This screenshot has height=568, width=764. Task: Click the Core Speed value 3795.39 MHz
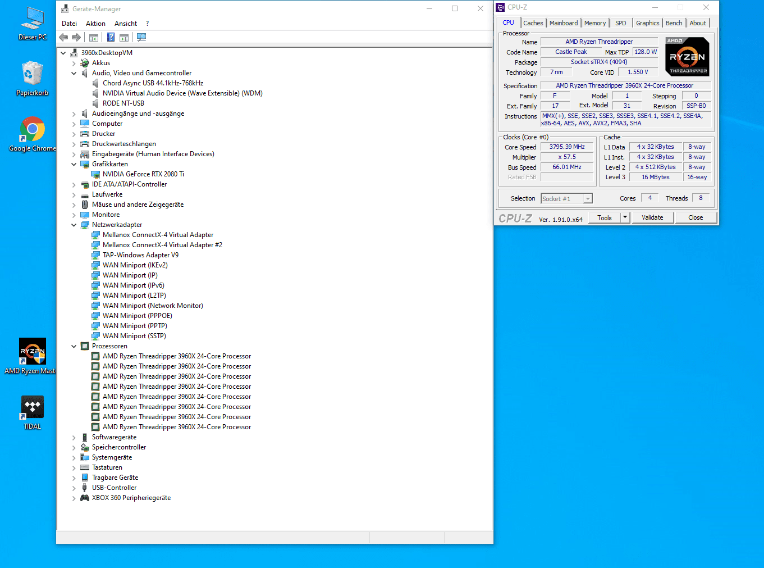pos(567,147)
